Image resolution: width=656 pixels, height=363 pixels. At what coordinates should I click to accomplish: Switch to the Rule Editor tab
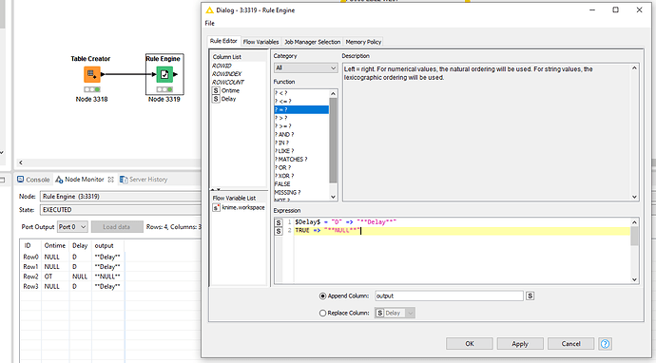coord(223,41)
